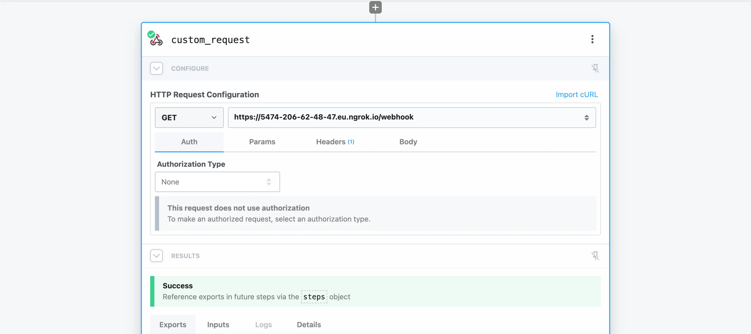This screenshot has width=751, height=334.
Task: Click the RESULTS section label
Action: pyautogui.click(x=185, y=256)
